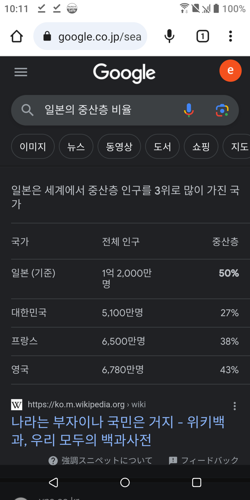Viewport: 250px width, 500px height.
Task: Start Google voice search
Action: (189, 110)
